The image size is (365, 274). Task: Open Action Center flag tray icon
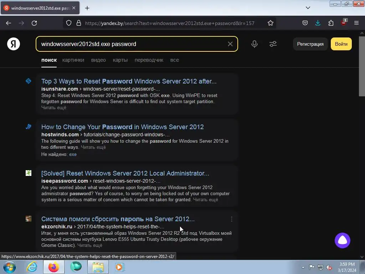tap(312, 267)
